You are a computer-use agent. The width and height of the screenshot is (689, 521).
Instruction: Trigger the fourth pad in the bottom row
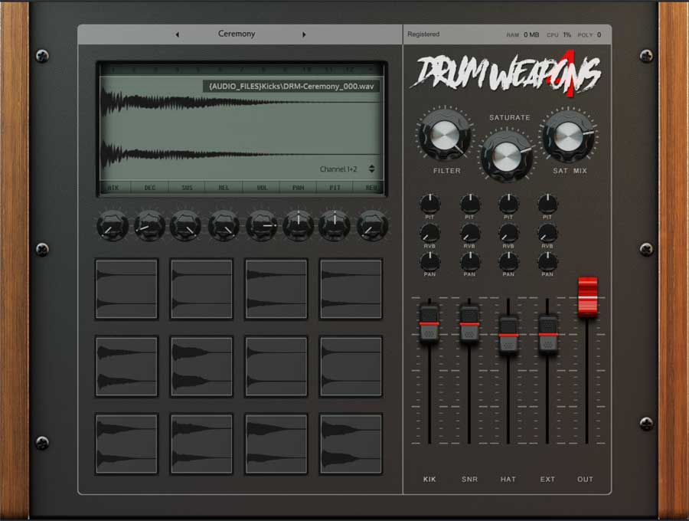(x=351, y=444)
